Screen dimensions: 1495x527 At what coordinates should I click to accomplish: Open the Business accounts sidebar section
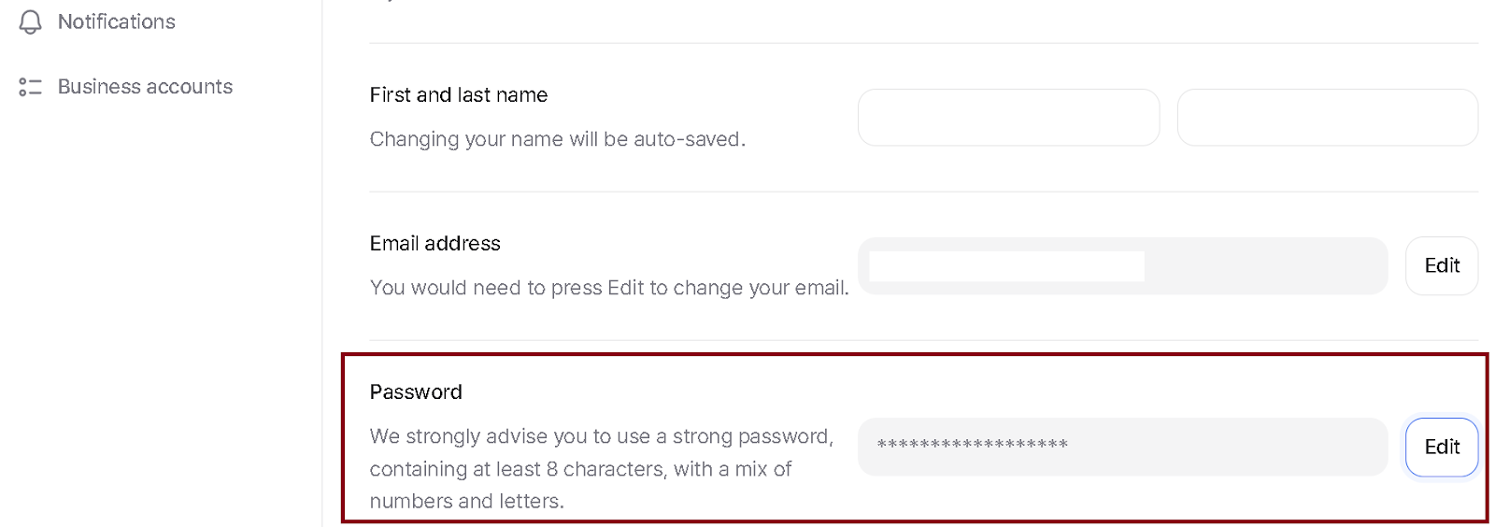point(145,87)
